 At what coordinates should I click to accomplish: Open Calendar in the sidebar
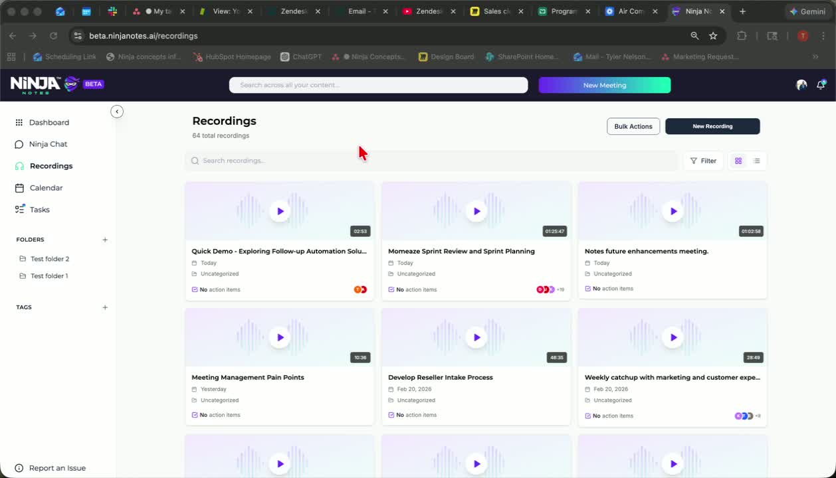[46, 188]
